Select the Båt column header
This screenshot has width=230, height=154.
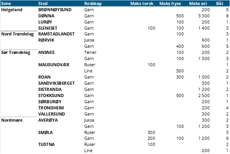(x=220, y=4)
